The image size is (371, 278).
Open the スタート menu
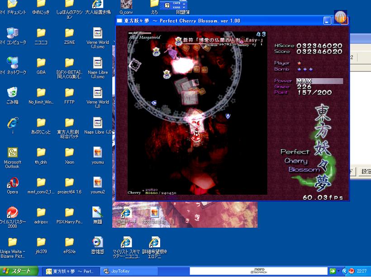click(x=19, y=271)
